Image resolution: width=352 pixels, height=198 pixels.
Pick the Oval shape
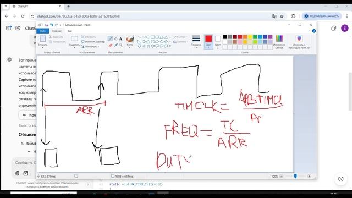(x=148, y=37)
